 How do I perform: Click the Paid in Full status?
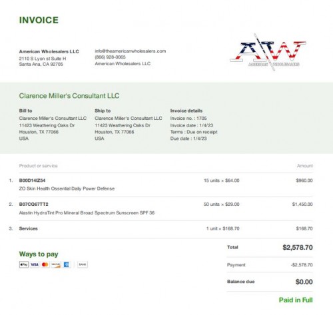coord(296,300)
